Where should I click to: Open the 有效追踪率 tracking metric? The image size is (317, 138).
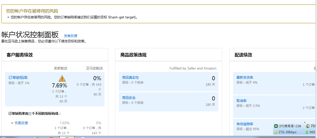coord(245,124)
